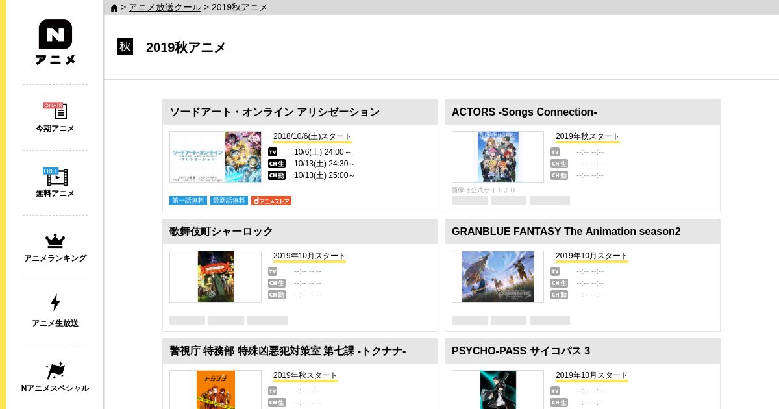Screen dimensions: 779x409
Task: Click the トクナナ orange thumbnail image
Action: pos(216,390)
